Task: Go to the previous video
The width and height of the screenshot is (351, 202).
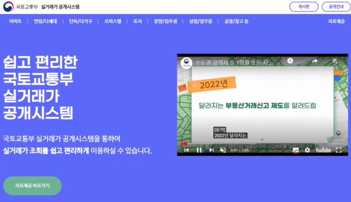Action: coord(186,150)
